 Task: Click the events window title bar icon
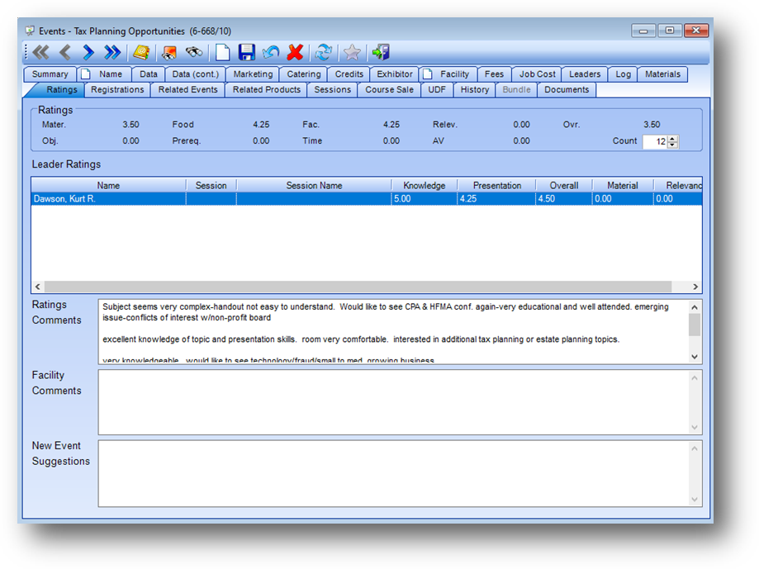point(30,31)
